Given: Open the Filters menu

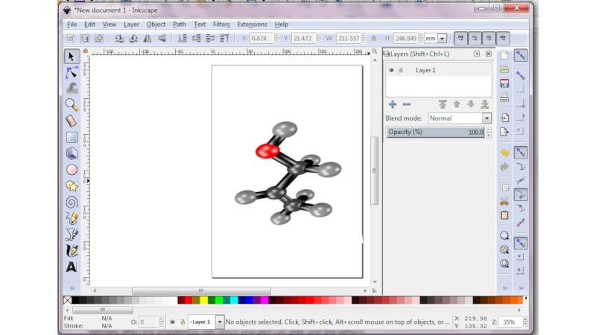Looking at the screenshot, I should pos(221,25).
